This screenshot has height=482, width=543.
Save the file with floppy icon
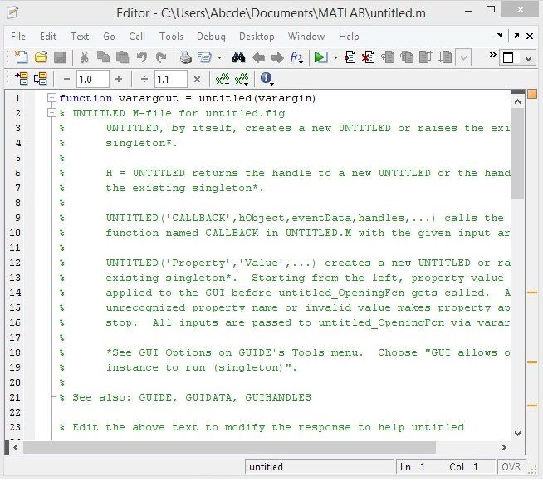60,57
